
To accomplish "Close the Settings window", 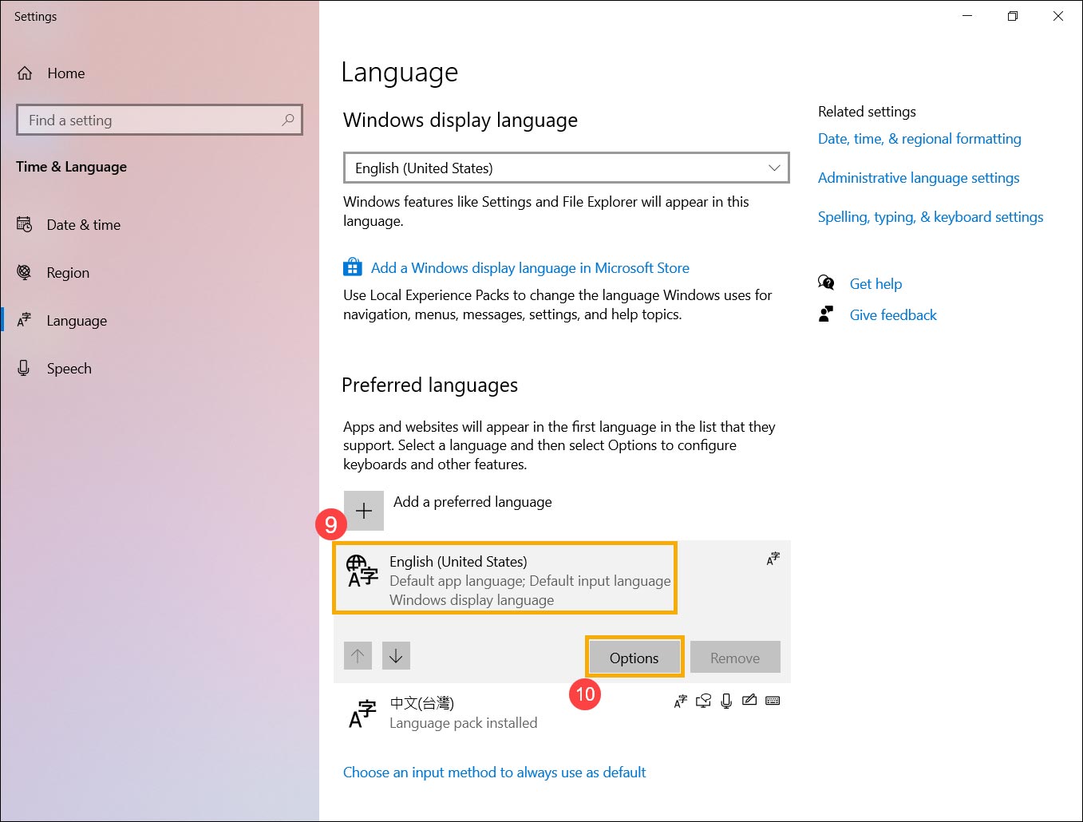I will click(1058, 16).
